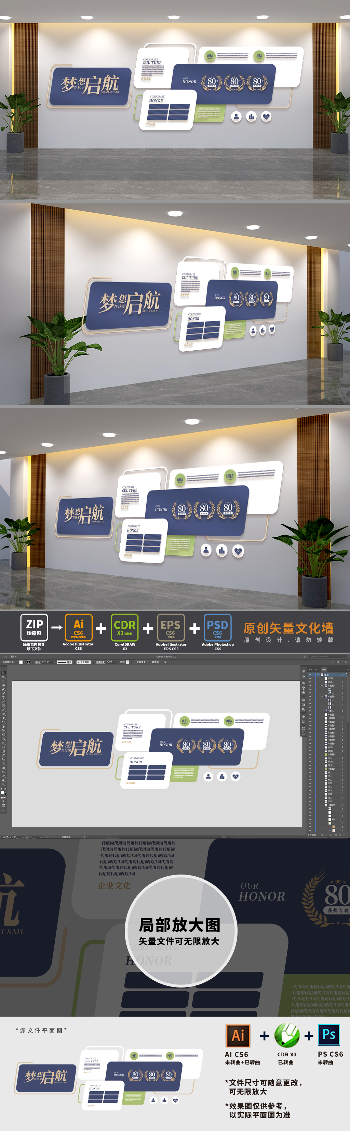Pick the Eraser tool
The width and height of the screenshot is (350, 1131).
pyautogui.click(x=3, y=718)
